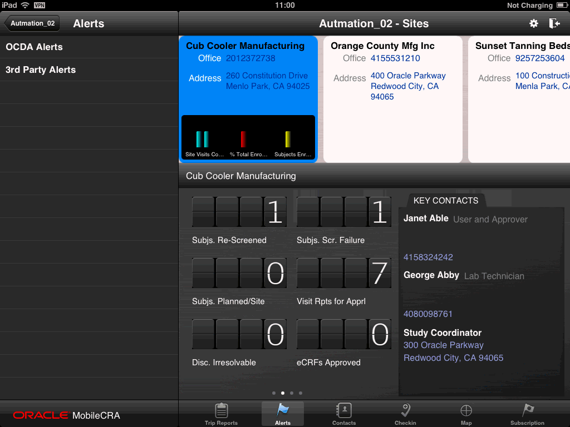This screenshot has height=427, width=570.
Task: Go back to Autmation_02
Action: (x=32, y=23)
